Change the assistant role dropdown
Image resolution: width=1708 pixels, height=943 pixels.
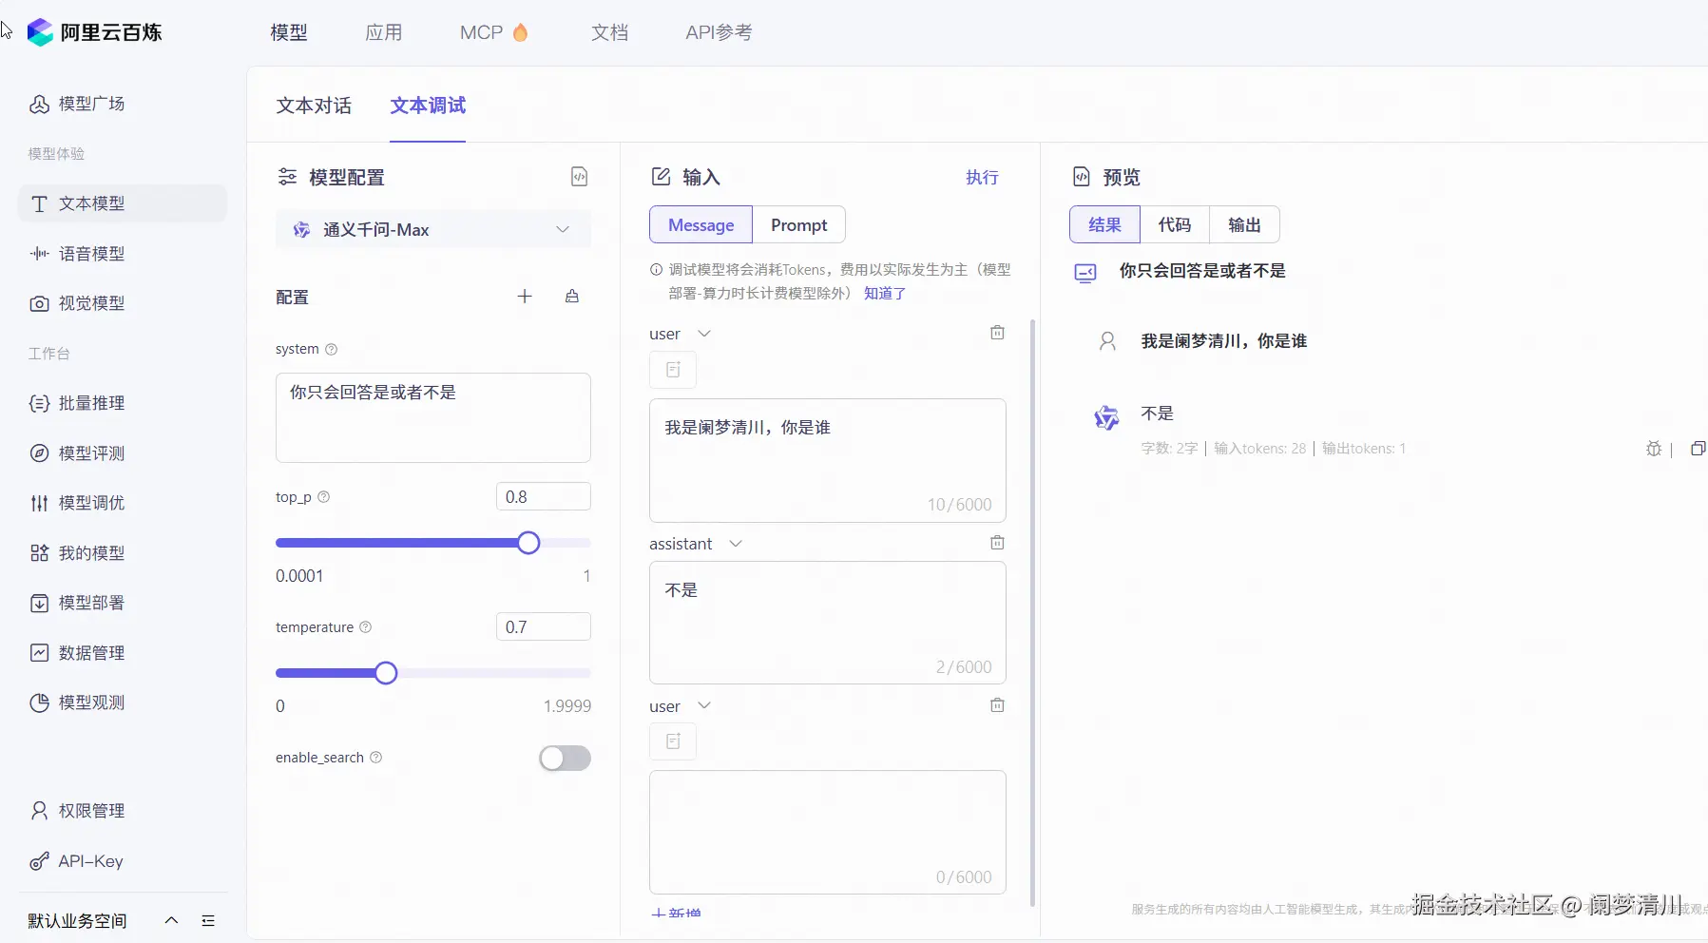[696, 544]
